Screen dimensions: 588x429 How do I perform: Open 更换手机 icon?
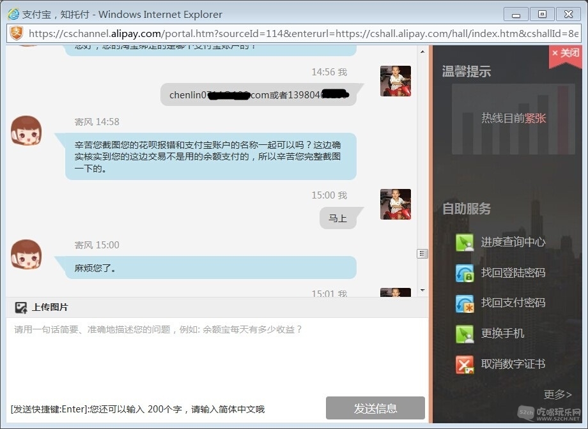click(465, 334)
